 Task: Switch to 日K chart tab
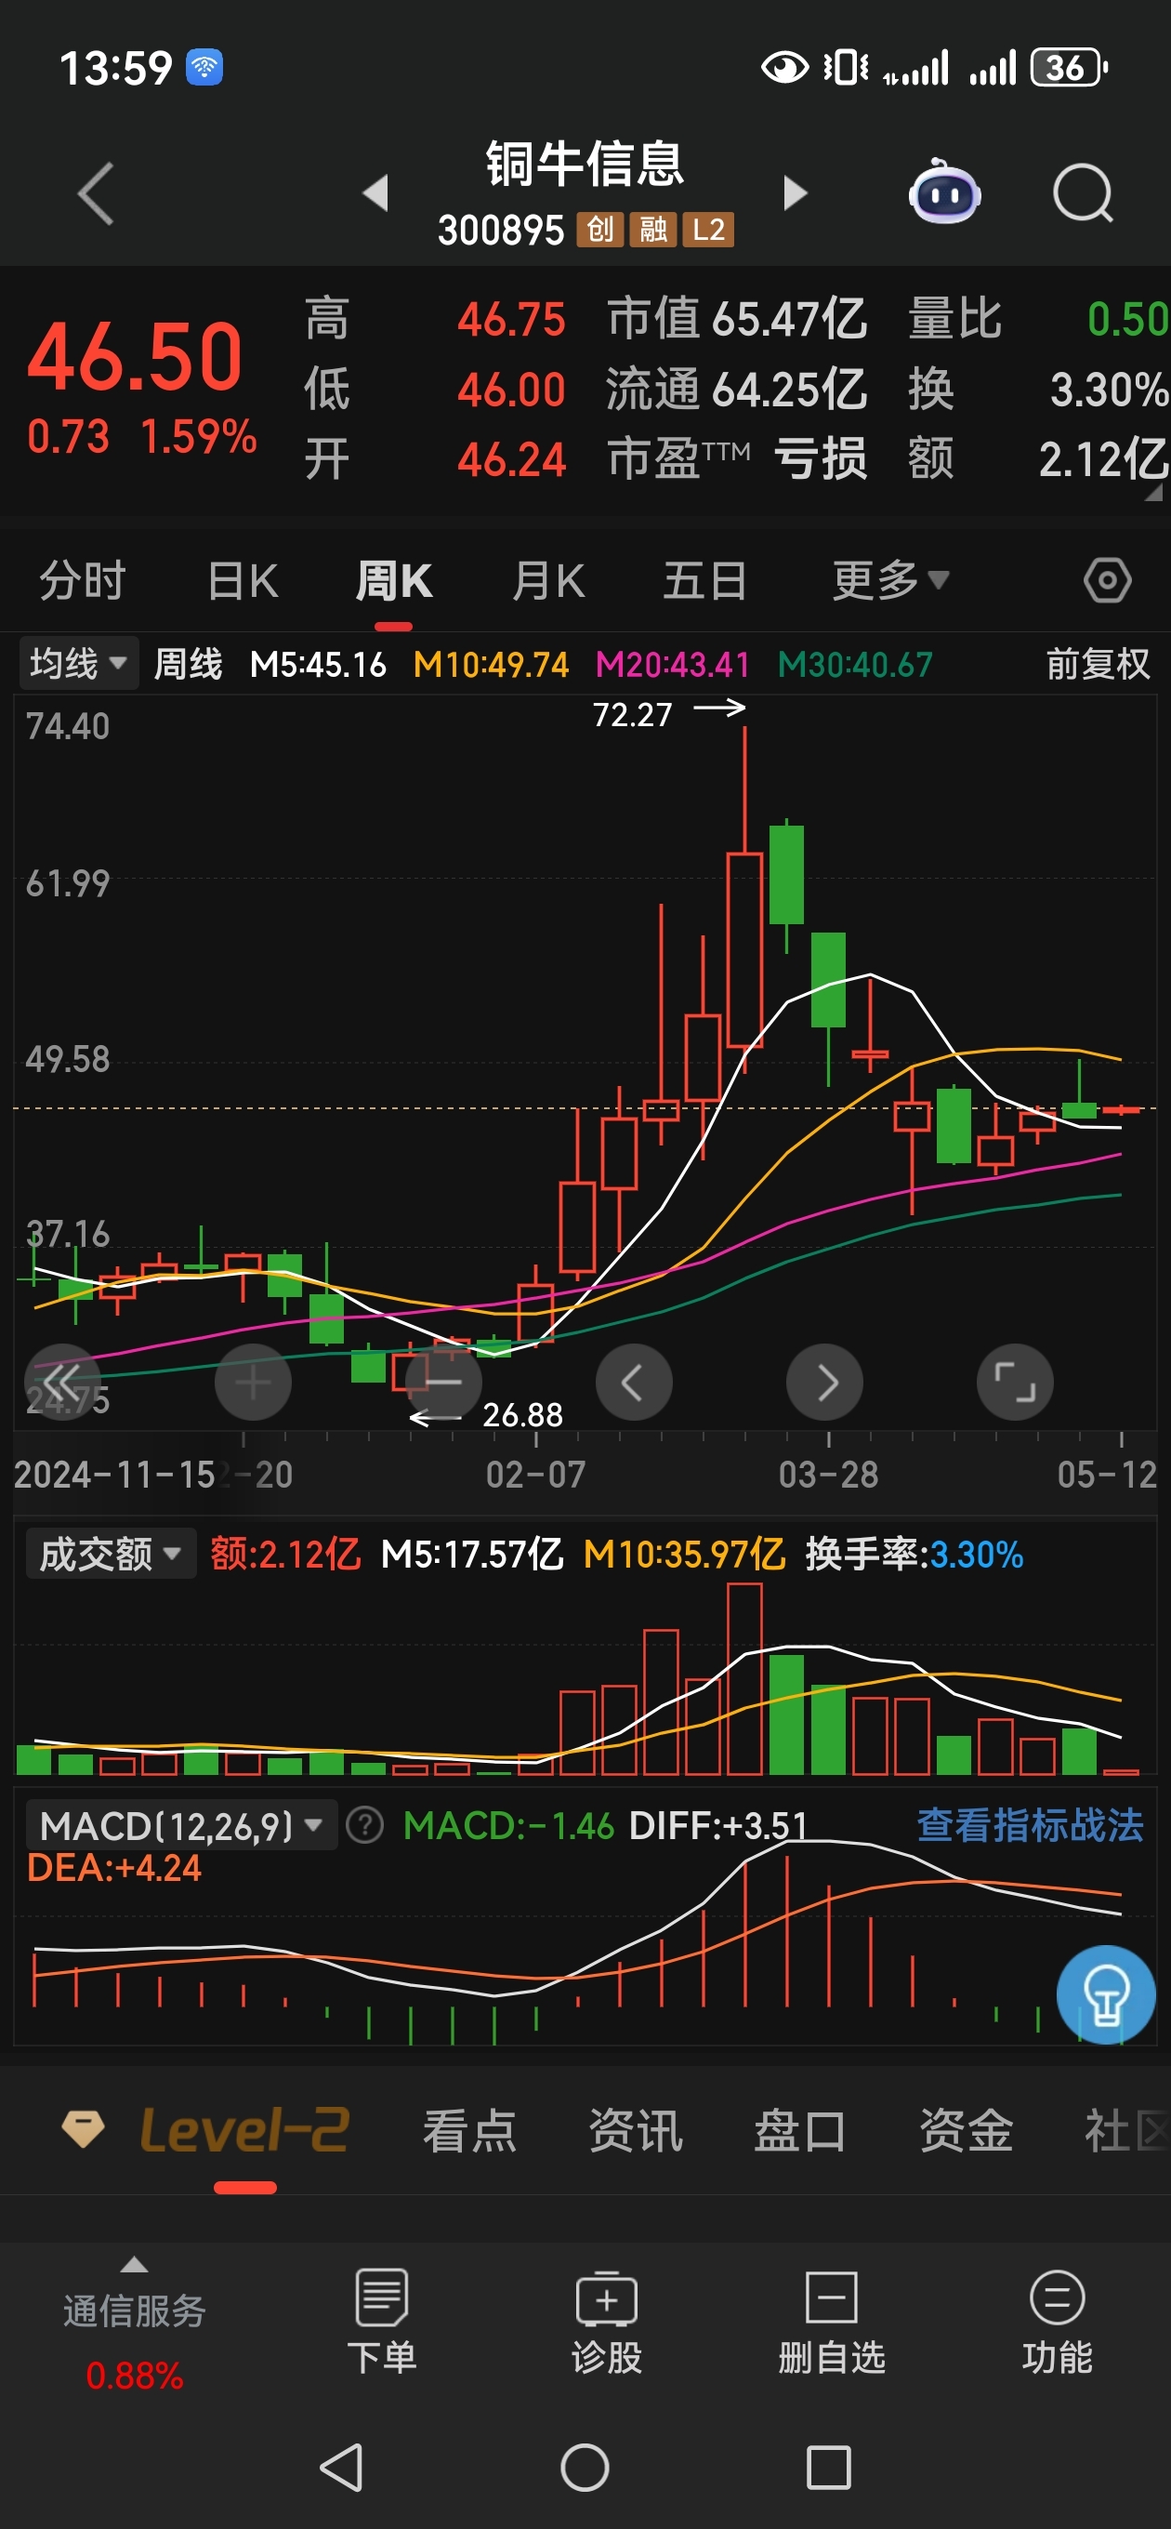(x=243, y=579)
